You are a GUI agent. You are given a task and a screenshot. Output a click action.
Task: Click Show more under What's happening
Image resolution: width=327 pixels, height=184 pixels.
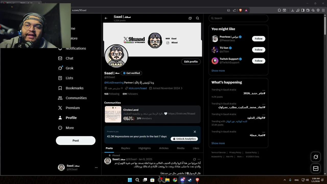point(218,143)
